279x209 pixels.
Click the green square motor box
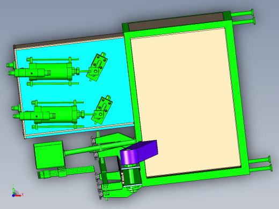click(49, 155)
